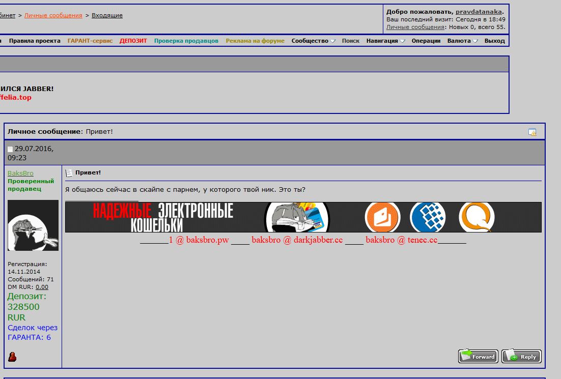This screenshot has width=561, height=379.
Task: Click the 1 @ baksbro.pw contact text
Action: 199,240
